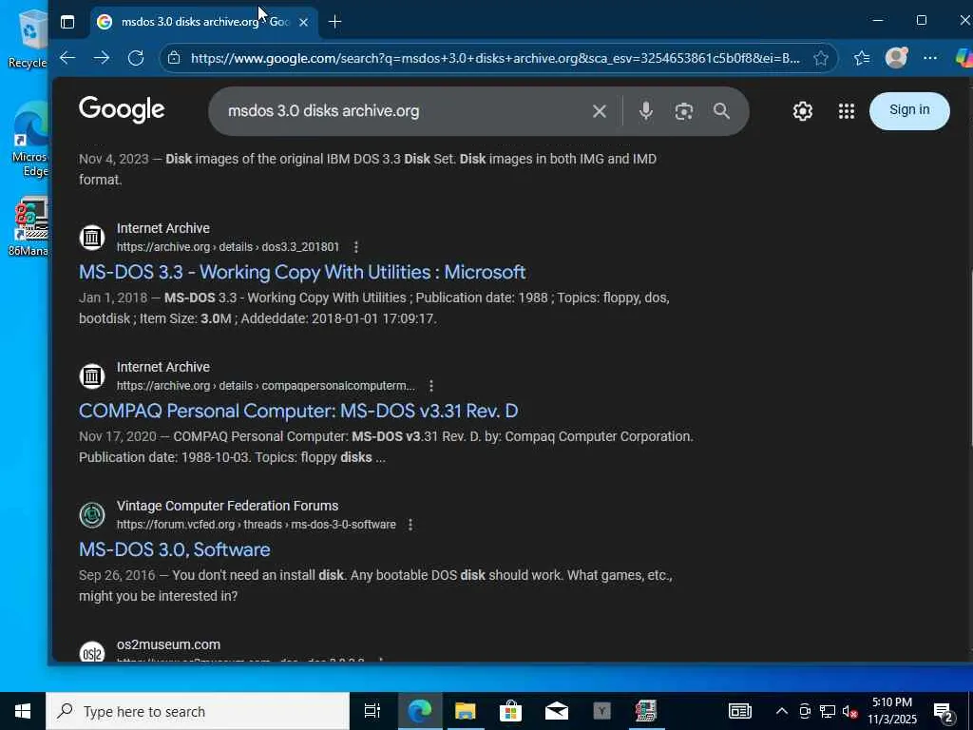Click the Sign in button

pos(909,110)
